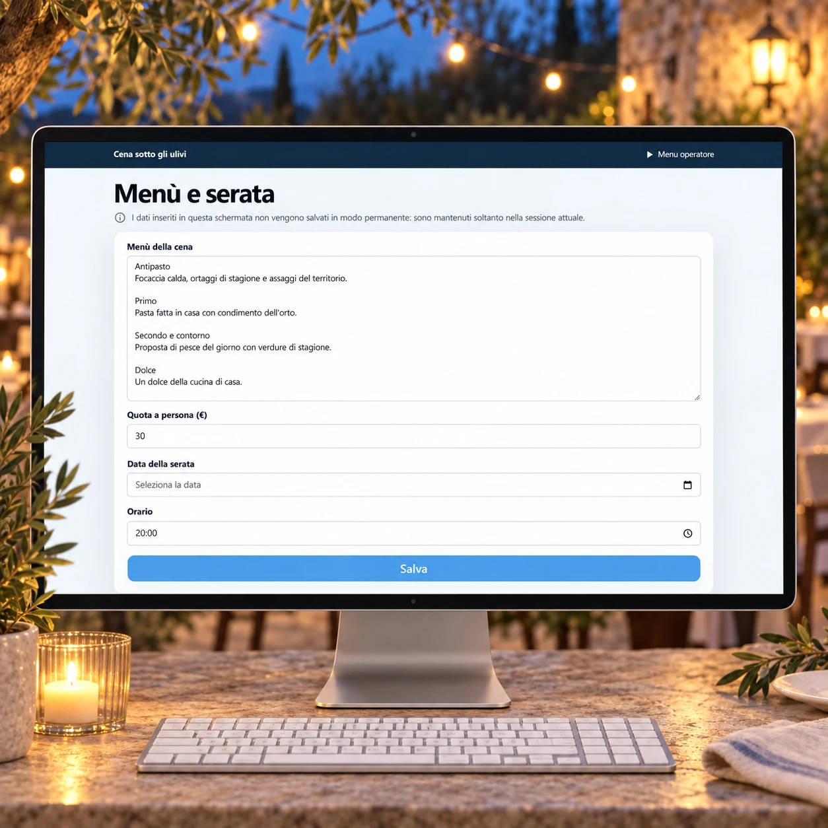Click the notice text about unsaved session data
828x828 pixels.
358,218
